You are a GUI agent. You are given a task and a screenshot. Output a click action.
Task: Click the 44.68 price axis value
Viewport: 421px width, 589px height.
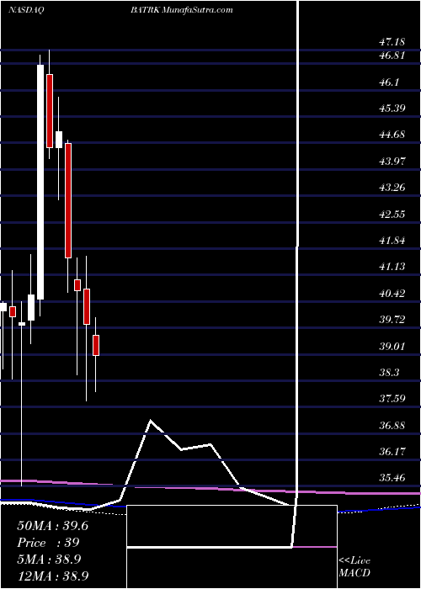pos(392,135)
